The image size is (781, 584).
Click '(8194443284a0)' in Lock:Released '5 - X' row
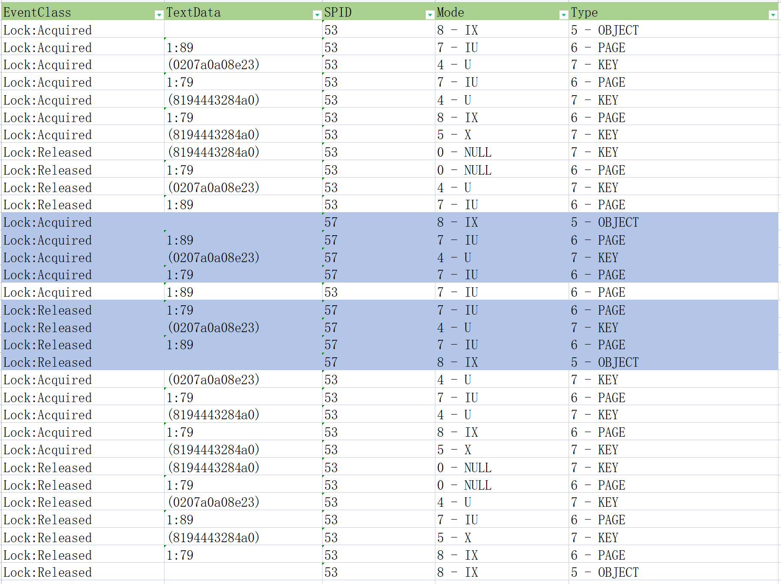[214, 538]
